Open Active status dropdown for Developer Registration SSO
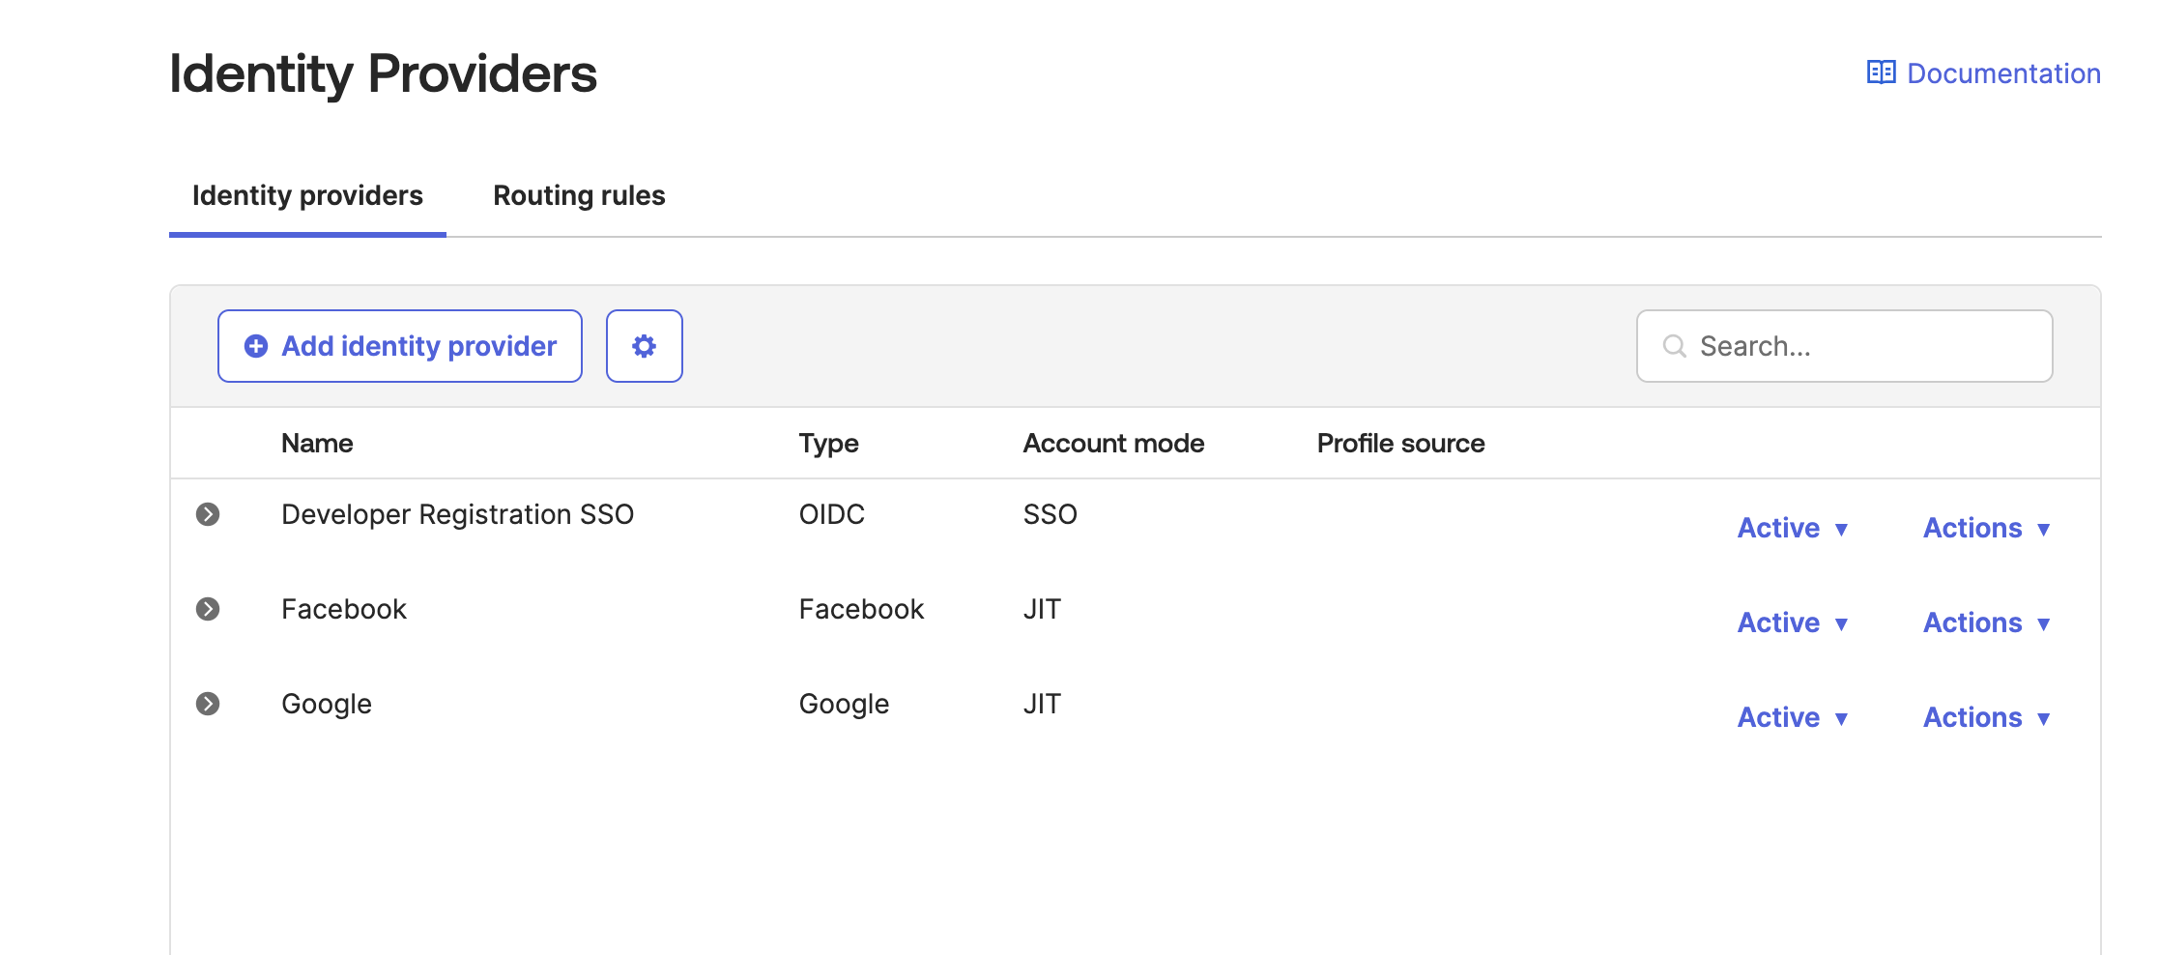This screenshot has height=955, width=2159. [x=1793, y=528]
